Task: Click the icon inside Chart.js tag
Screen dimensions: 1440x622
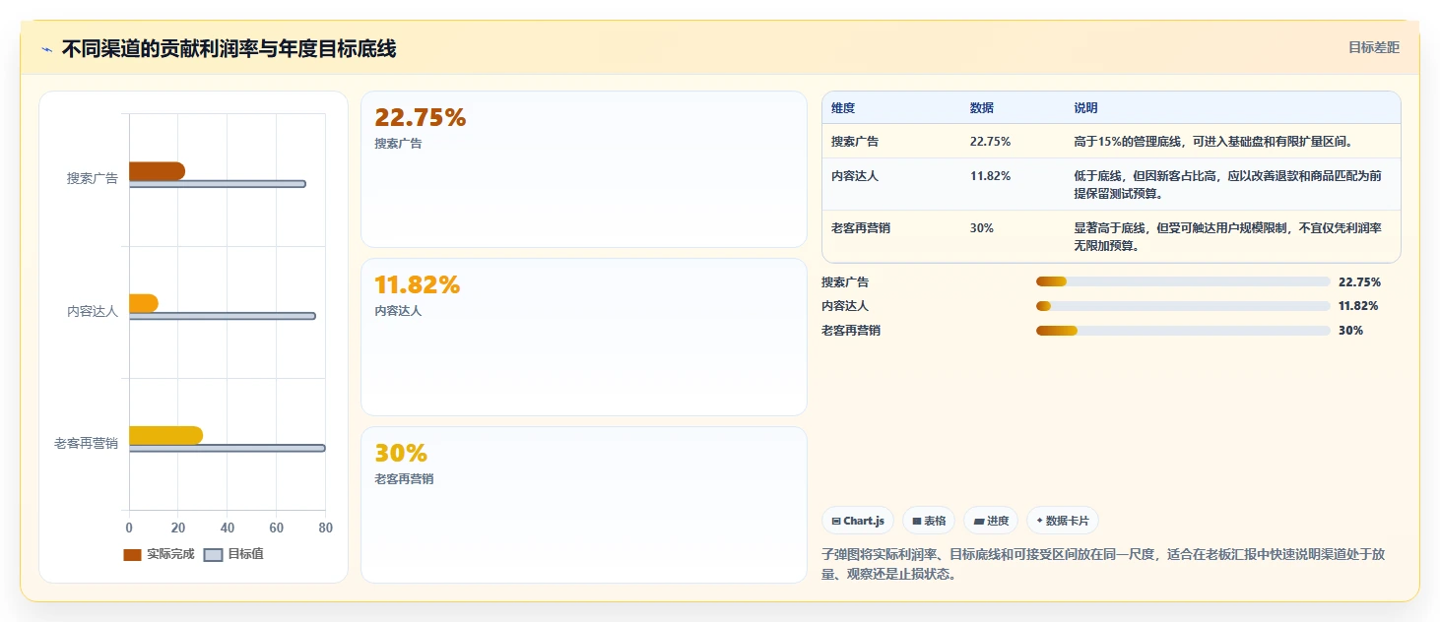Action: (836, 521)
